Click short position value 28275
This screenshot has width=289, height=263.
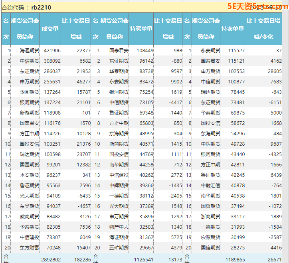pyautogui.click(x=238, y=248)
